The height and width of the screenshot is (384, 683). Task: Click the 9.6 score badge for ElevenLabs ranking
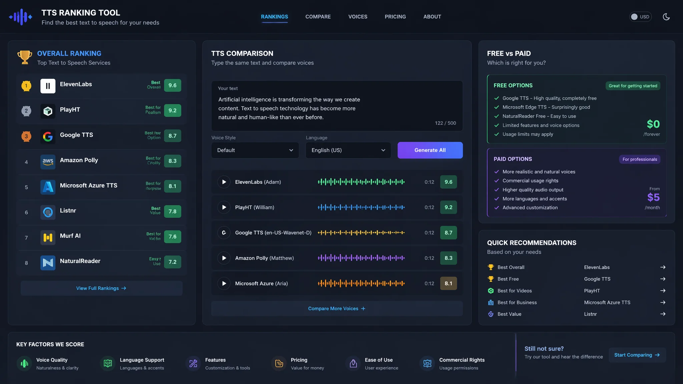[x=172, y=86]
